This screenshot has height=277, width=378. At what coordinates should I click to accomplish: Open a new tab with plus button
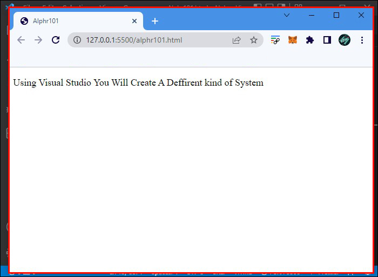pyautogui.click(x=155, y=21)
